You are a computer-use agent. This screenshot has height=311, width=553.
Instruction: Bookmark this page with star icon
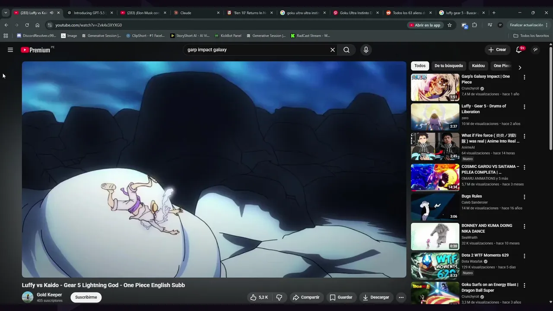[x=449, y=25]
